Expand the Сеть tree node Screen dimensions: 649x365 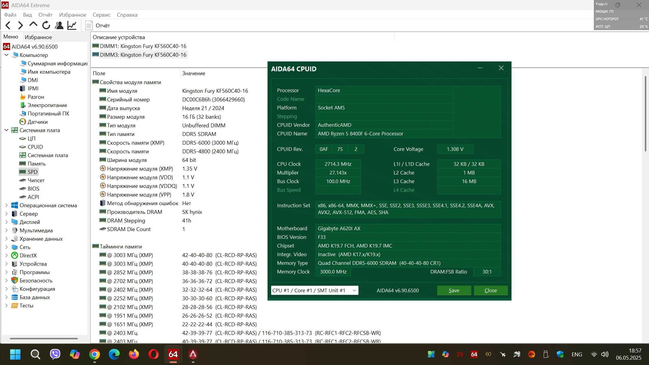click(x=6, y=247)
